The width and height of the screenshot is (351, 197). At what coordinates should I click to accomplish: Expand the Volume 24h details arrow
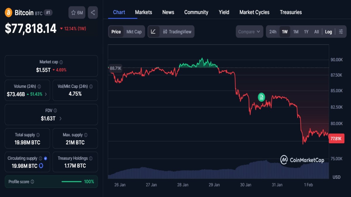tap(46, 94)
